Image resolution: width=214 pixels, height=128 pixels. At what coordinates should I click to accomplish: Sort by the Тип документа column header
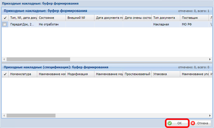pyautogui.click(x=166, y=18)
